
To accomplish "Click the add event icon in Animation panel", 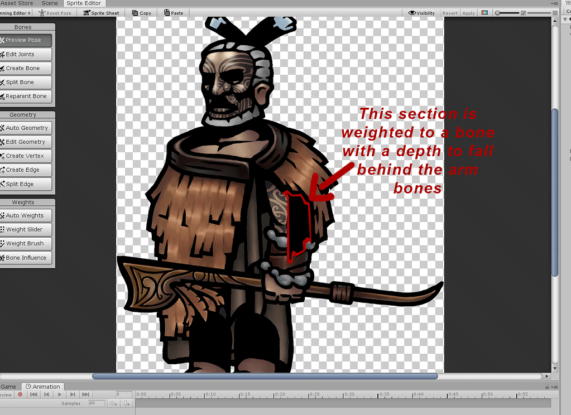I will point(127,403).
